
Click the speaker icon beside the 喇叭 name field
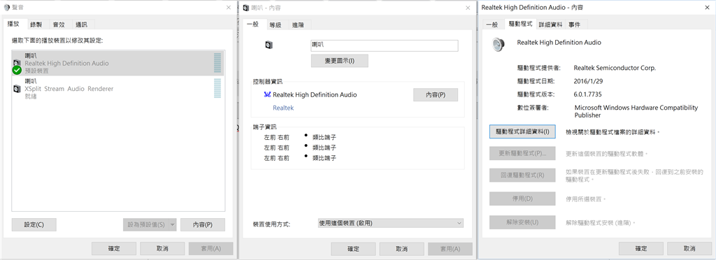click(x=268, y=45)
